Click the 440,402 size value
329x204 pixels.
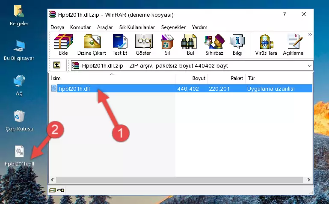click(x=188, y=89)
